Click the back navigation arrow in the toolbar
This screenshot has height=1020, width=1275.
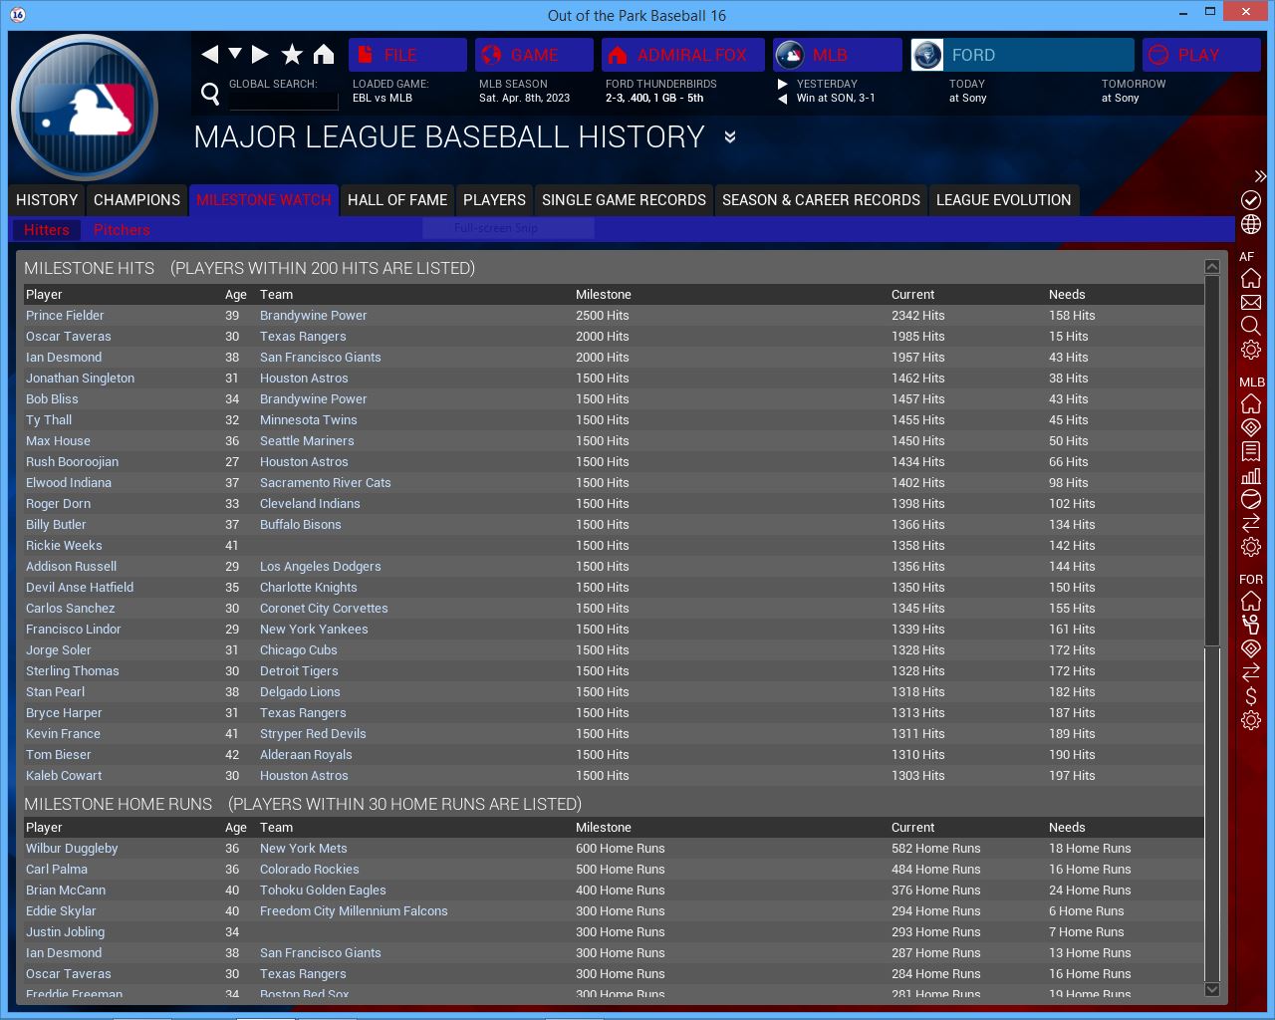[209, 55]
